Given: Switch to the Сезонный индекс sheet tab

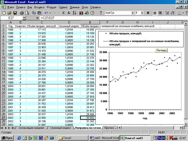Looking at the screenshot, I should 61,128.
